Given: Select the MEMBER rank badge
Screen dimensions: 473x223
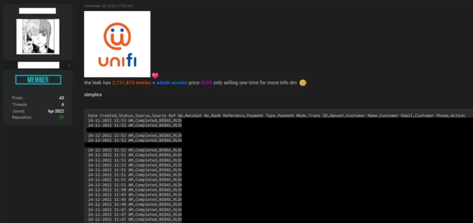Looking at the screenshot, I should click(38, 80).
